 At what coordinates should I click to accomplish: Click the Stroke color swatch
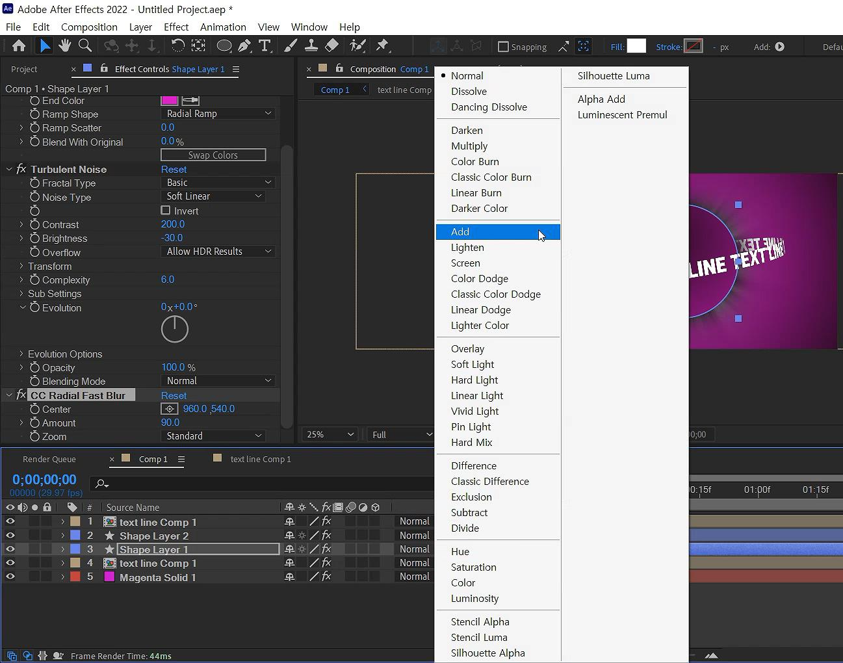click(694, 46)
